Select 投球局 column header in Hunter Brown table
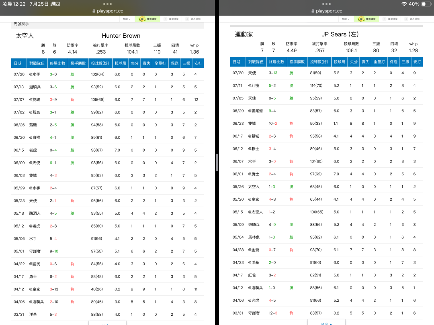The width and height of the screenshot is (434, 325). [x=121, y=63]
